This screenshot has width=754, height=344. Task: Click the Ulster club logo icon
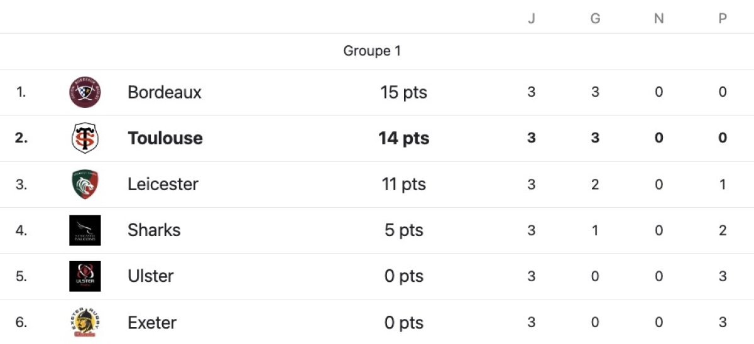tap(85, 276)
